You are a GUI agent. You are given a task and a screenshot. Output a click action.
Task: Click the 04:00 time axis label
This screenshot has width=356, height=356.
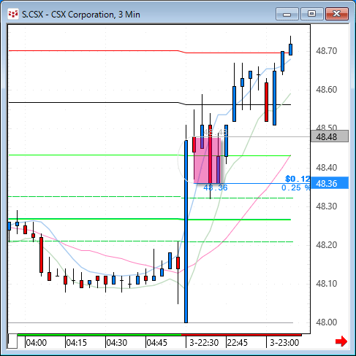(37, 343)
